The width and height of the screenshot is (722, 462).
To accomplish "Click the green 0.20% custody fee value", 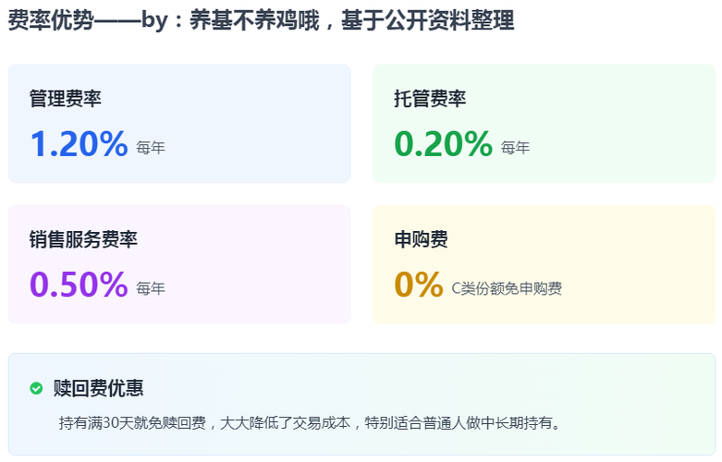I will (443, 144).
